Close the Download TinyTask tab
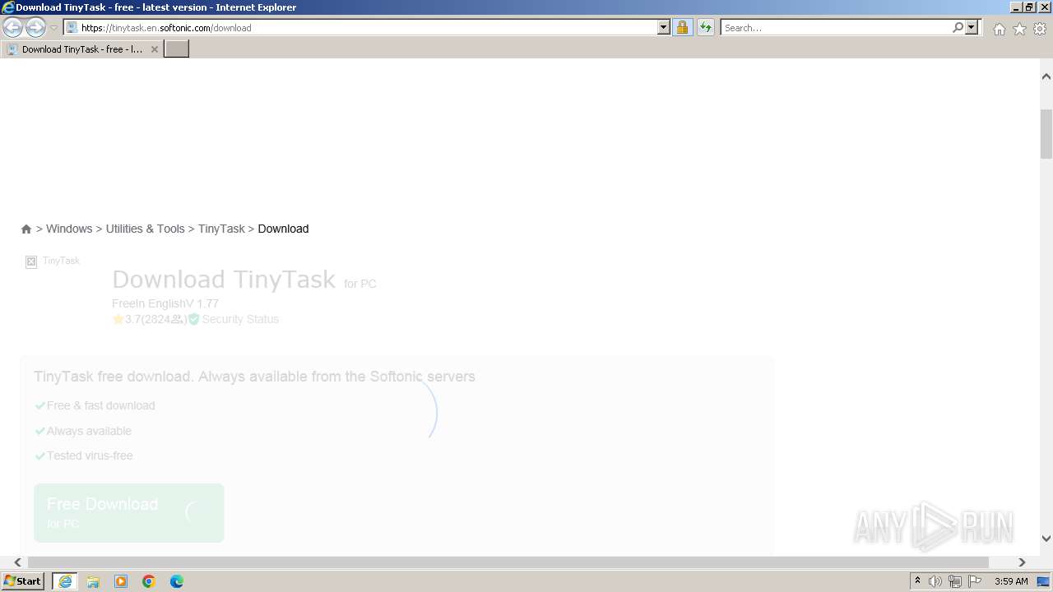Image resolution: width=1053 pixels, height=592 pixels. coord(154,49)
